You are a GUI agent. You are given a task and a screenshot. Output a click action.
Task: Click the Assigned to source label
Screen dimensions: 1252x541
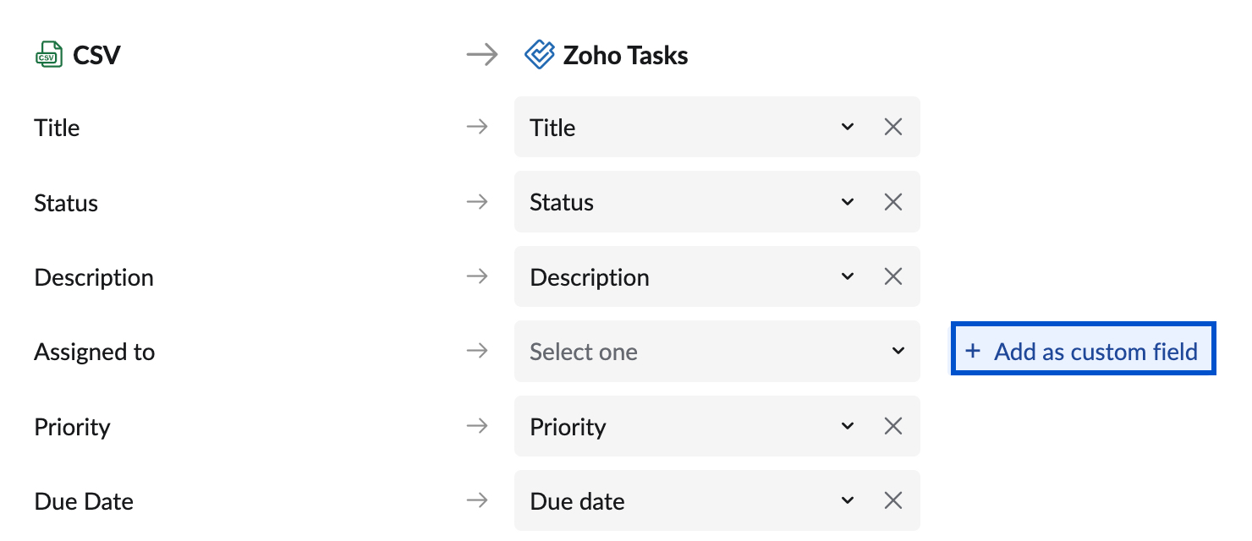point(94,352)
